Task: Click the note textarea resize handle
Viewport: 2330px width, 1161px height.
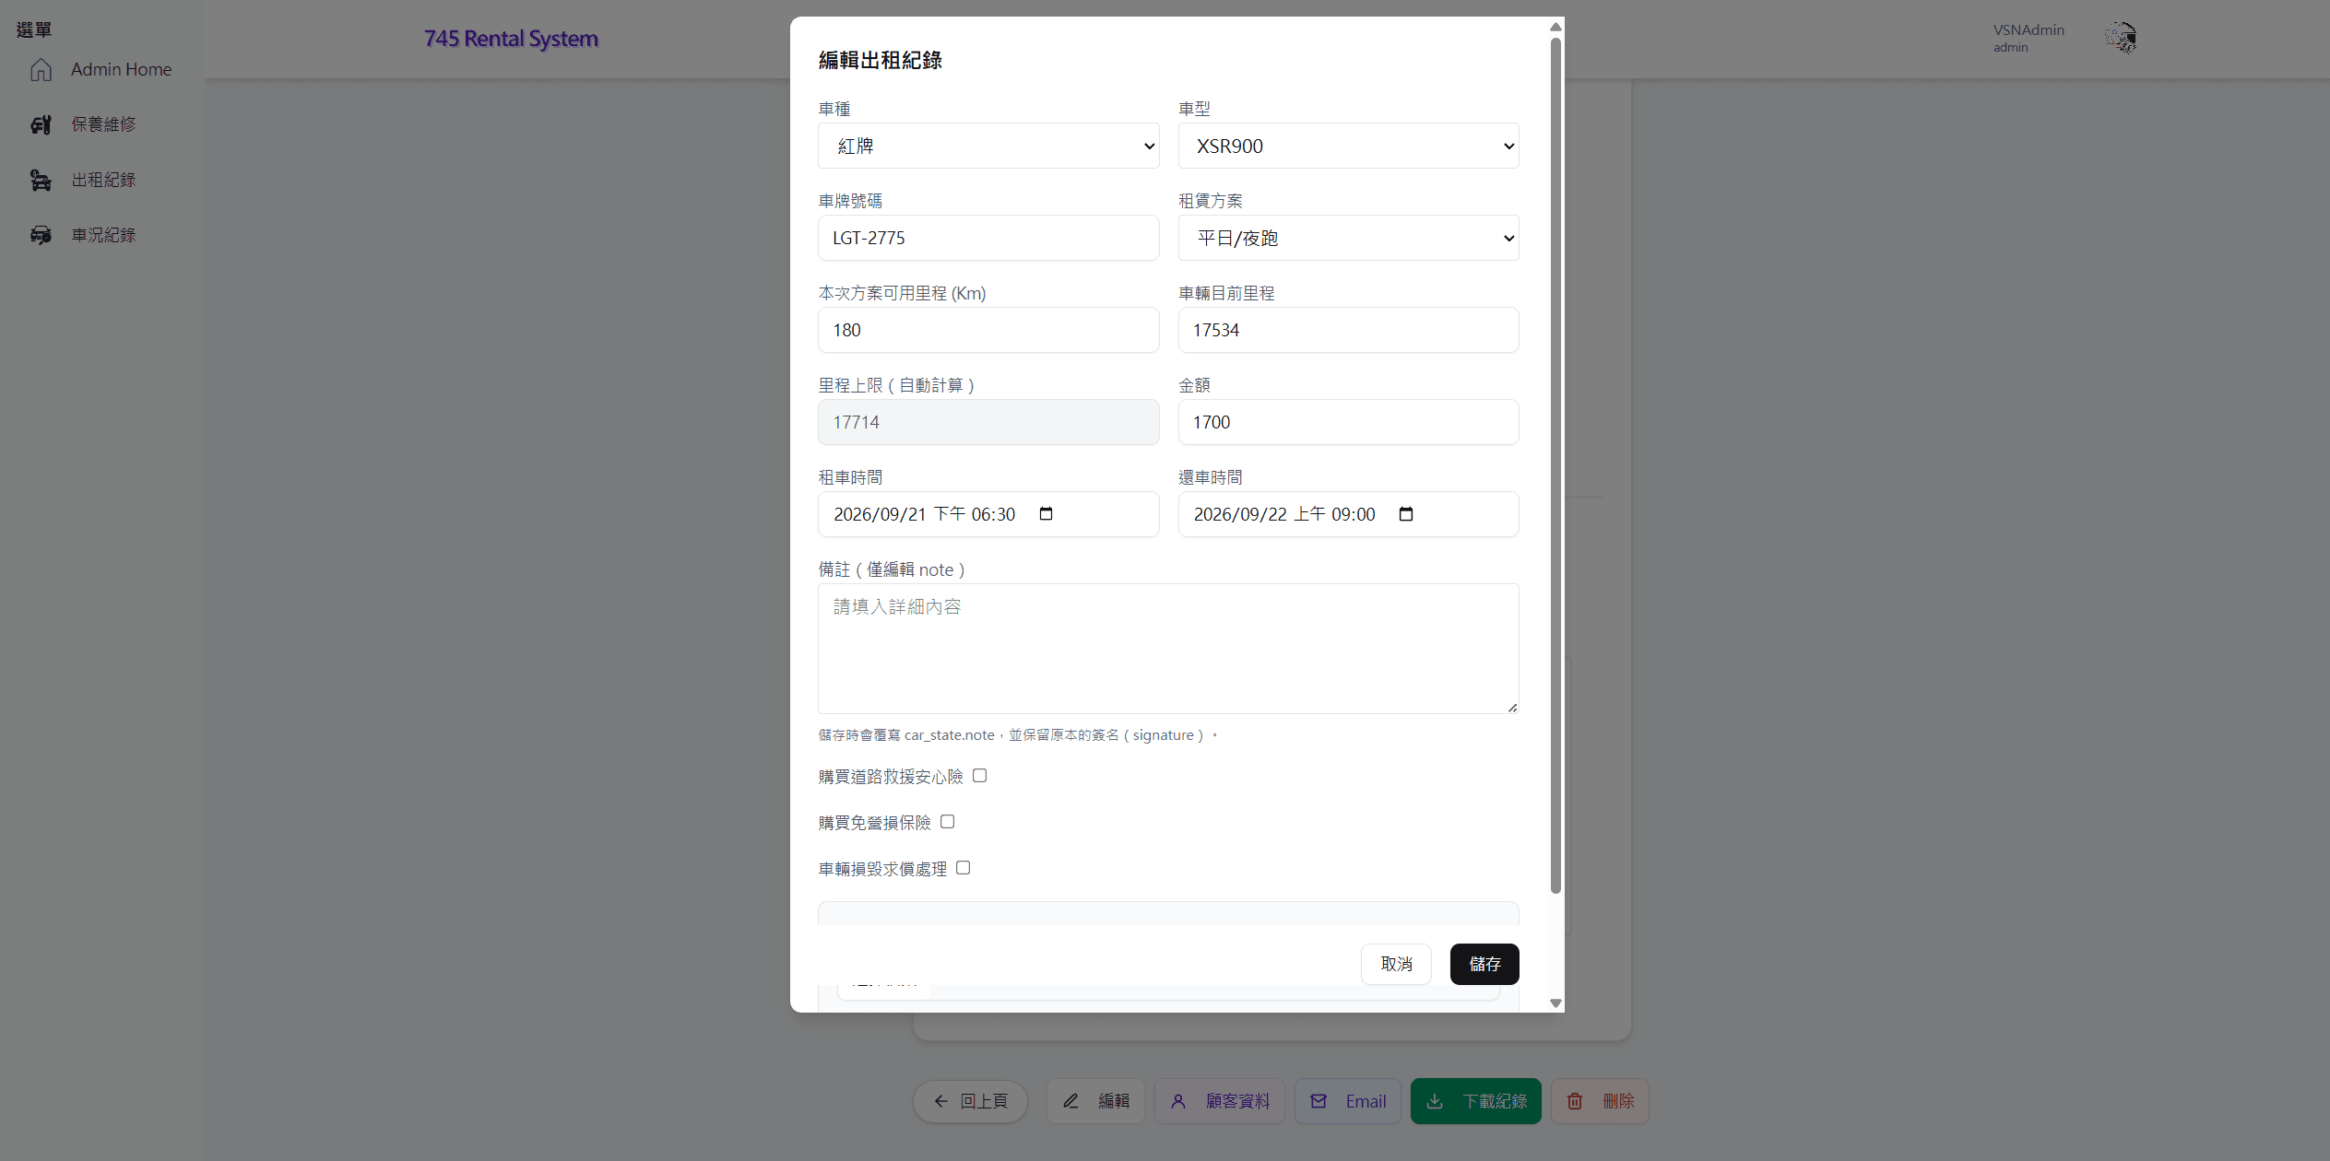Action: point(1512,708)
